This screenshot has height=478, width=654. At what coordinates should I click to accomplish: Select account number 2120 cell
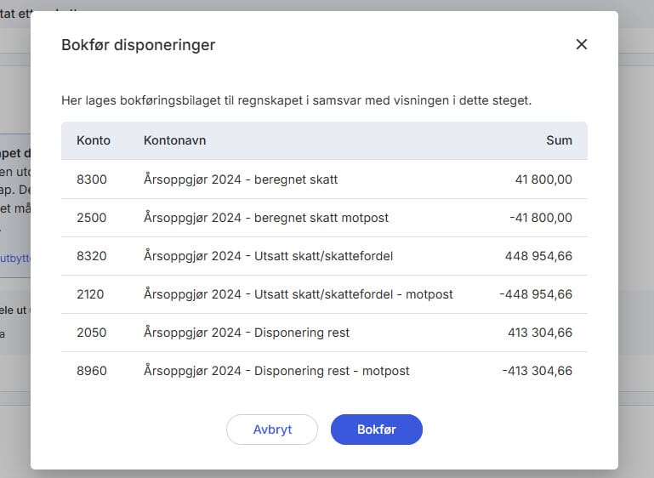point(92,294)
